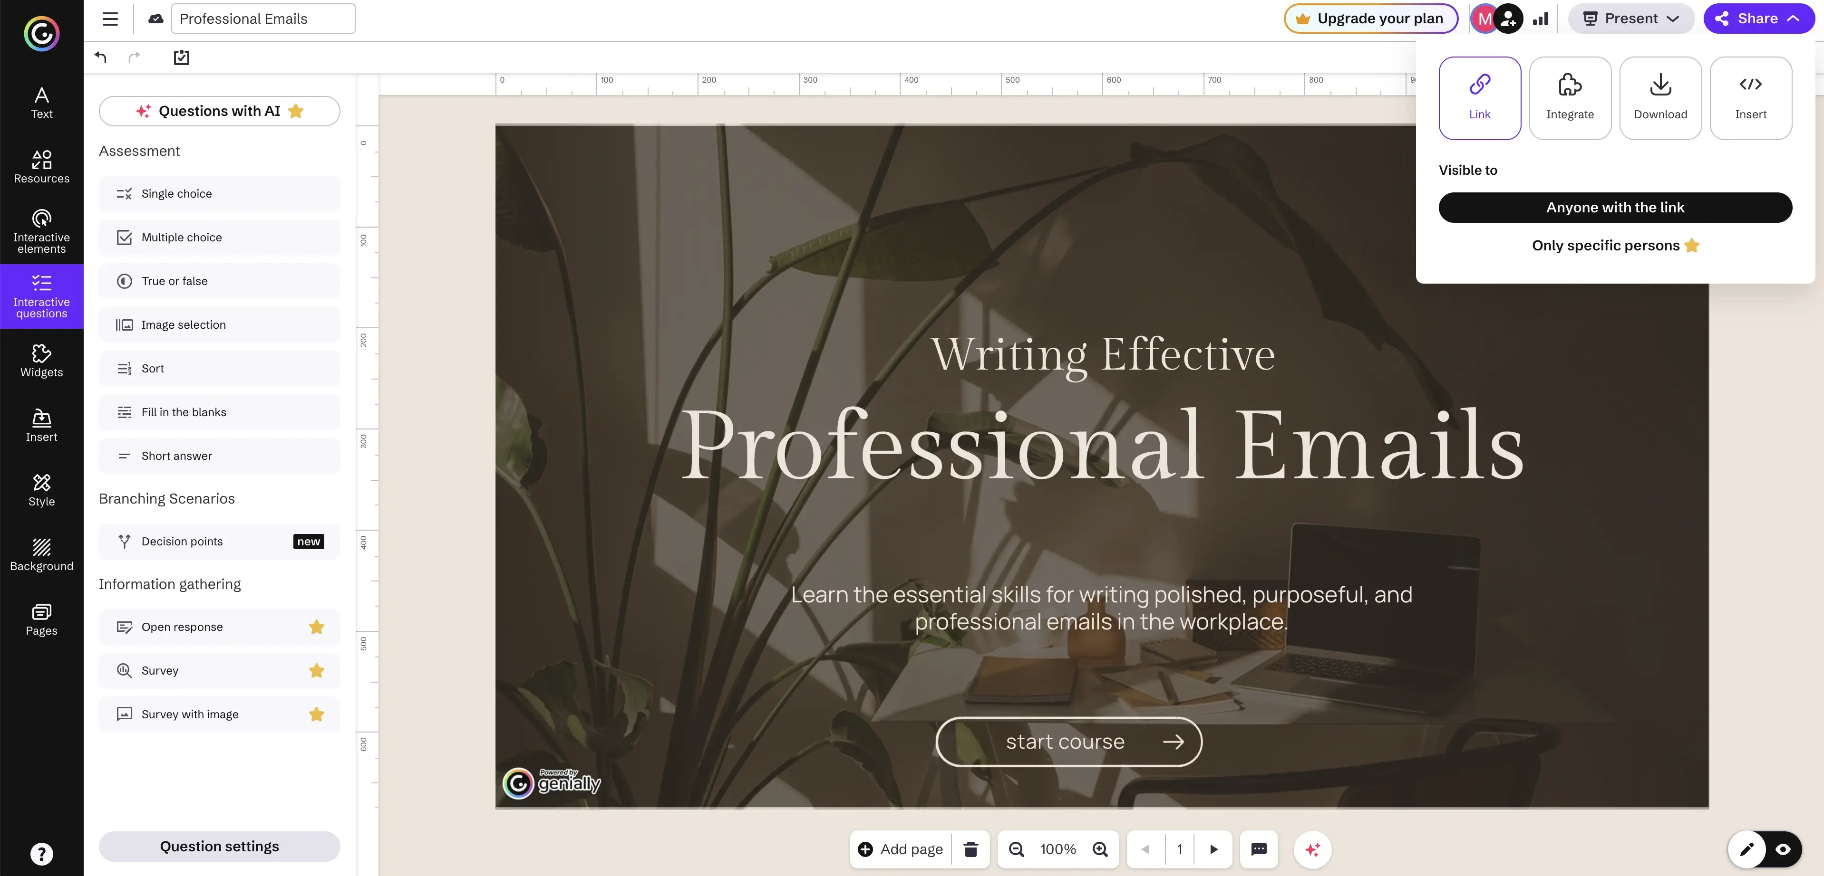This screenshot has height=876, width=1824.
Task: Delete page using the trash icon
Action: click(971, 849)
